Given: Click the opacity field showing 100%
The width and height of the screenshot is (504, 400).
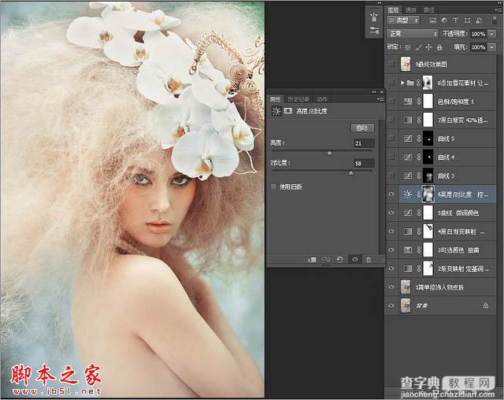Looking at the screenshot, I should coord(479,34).
